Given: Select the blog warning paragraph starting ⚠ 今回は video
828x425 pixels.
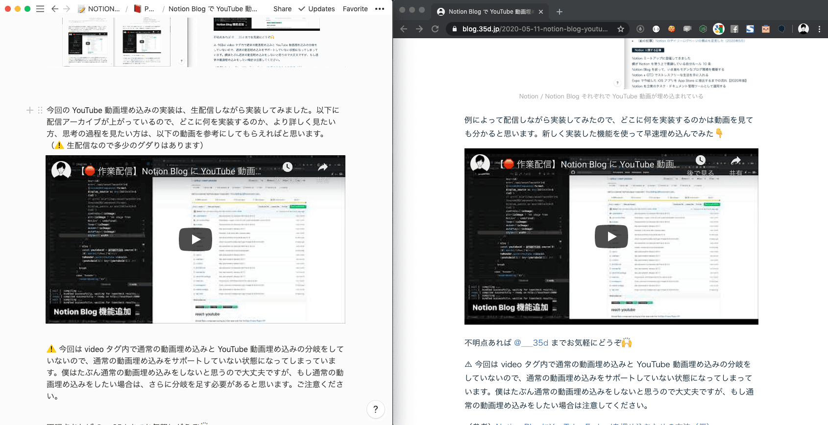Looking at the screenshot, I should 609,385.
